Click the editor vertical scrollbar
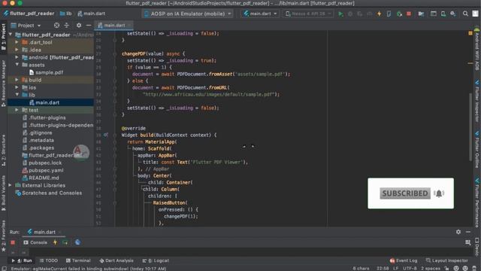 point(470,126)
